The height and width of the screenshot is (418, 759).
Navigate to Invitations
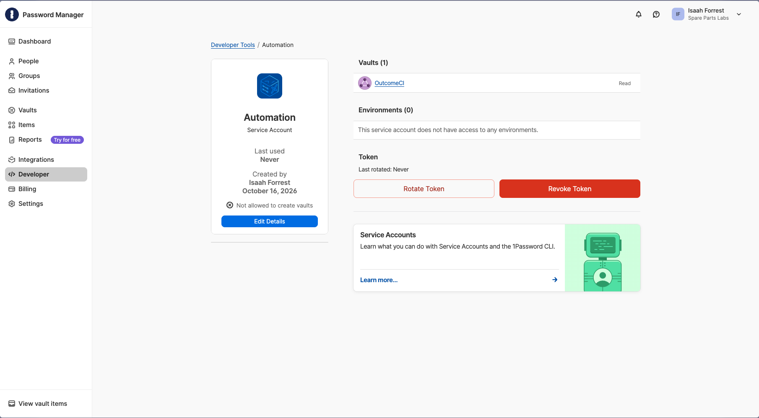click(46, 91)
